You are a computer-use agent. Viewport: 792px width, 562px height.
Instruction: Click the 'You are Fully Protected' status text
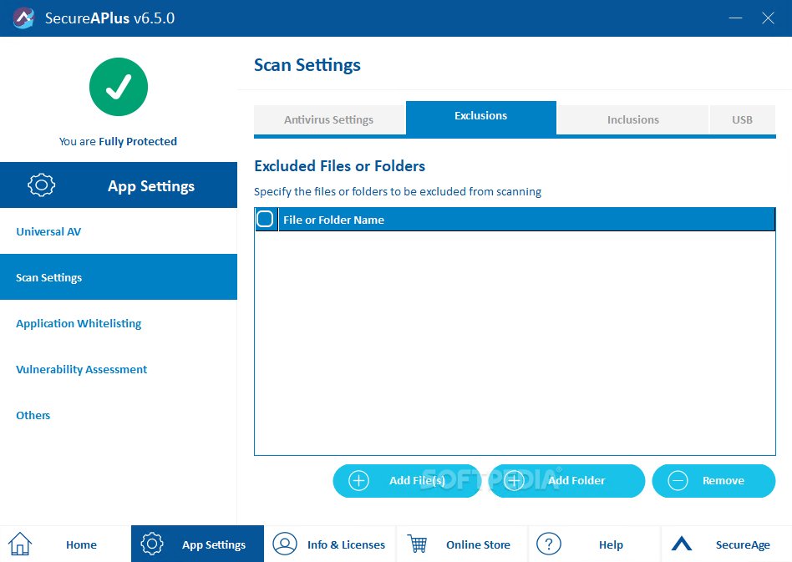coord(118,141)
